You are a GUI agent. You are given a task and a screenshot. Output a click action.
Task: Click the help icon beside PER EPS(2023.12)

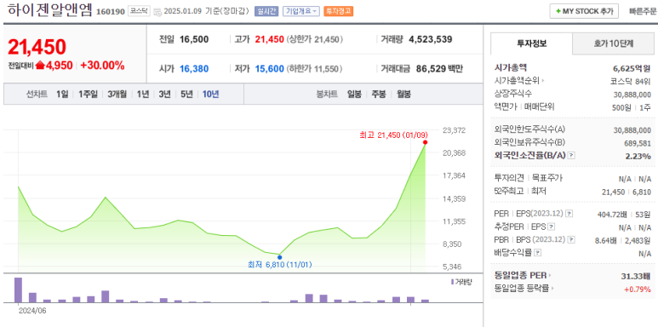tap(569, 214)
